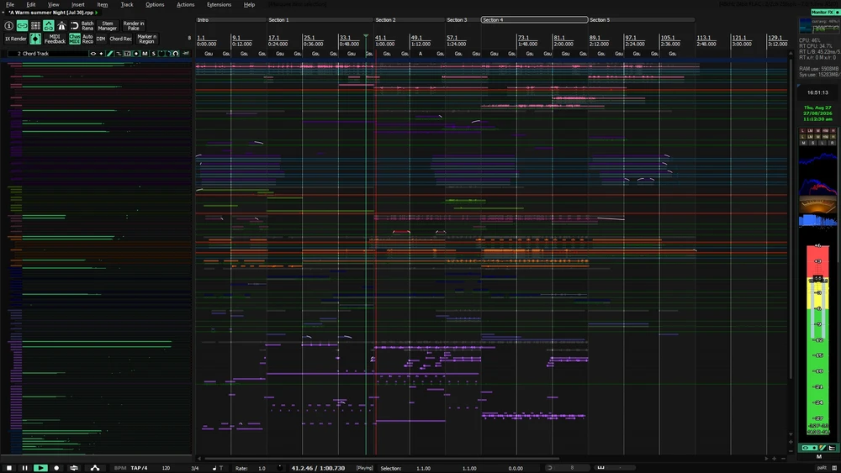Open the Extensions menu
841x473 pixels.
point(219,4)
